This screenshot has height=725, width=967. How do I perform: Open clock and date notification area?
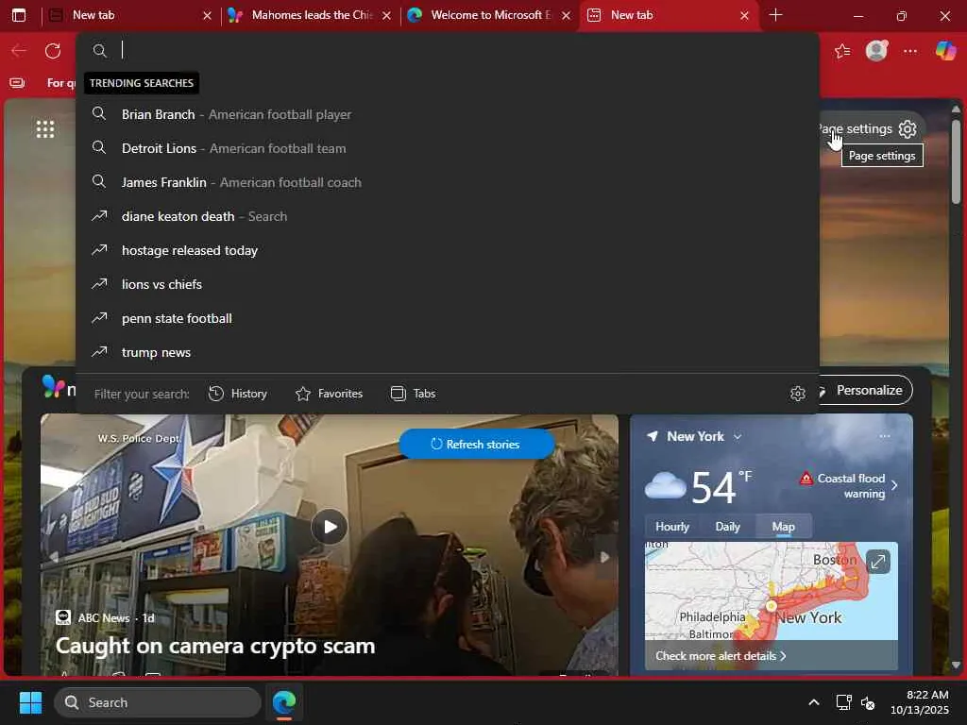[x=920, y=702]
